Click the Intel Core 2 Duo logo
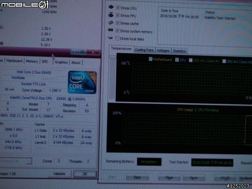The image size is (252, 189). pyautogui.click(x=82, y=82)
